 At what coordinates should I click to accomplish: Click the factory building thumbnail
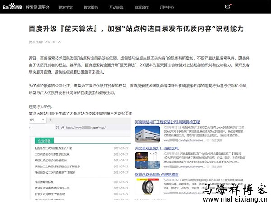click(148, 134)
